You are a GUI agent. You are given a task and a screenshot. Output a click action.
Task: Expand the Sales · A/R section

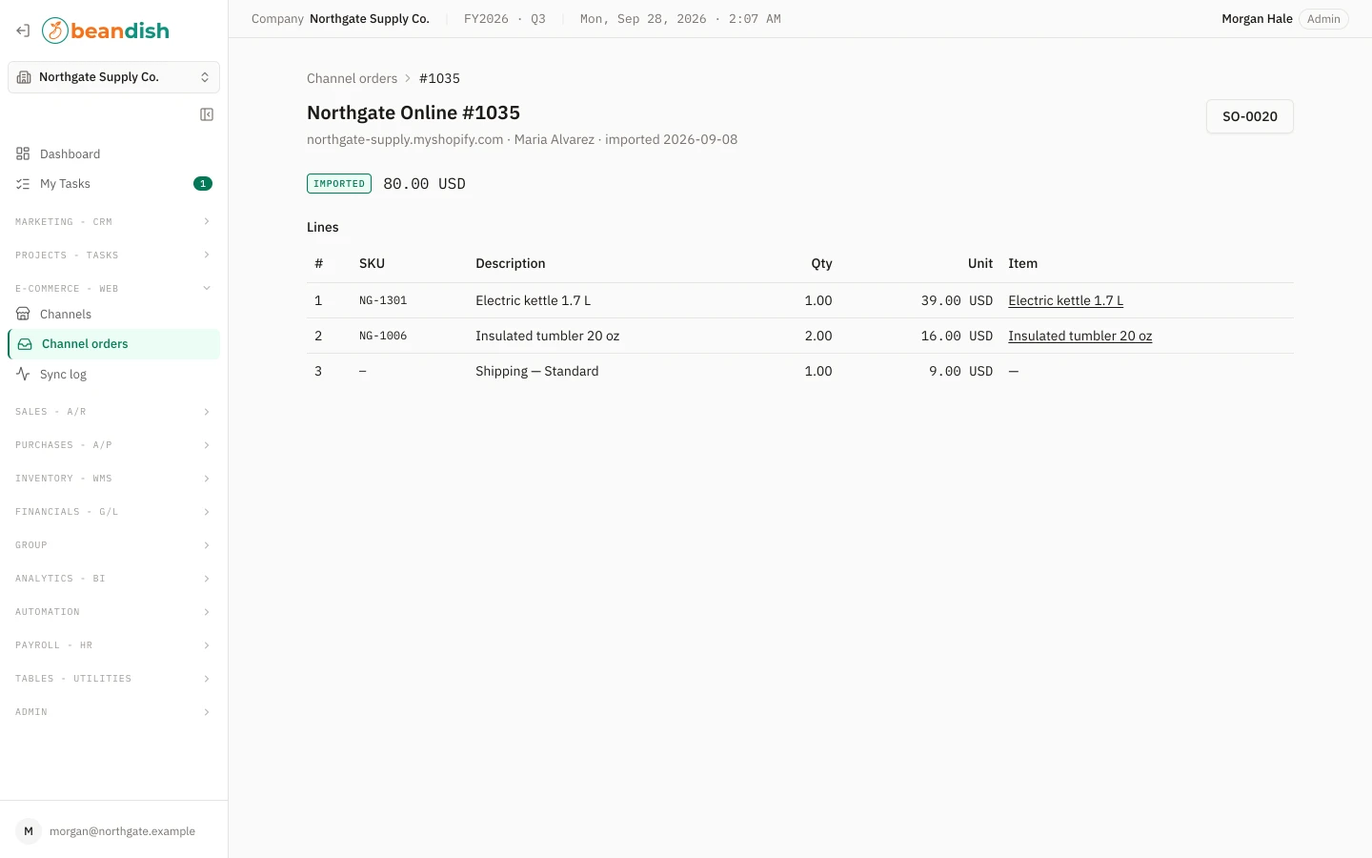[113, 412]
